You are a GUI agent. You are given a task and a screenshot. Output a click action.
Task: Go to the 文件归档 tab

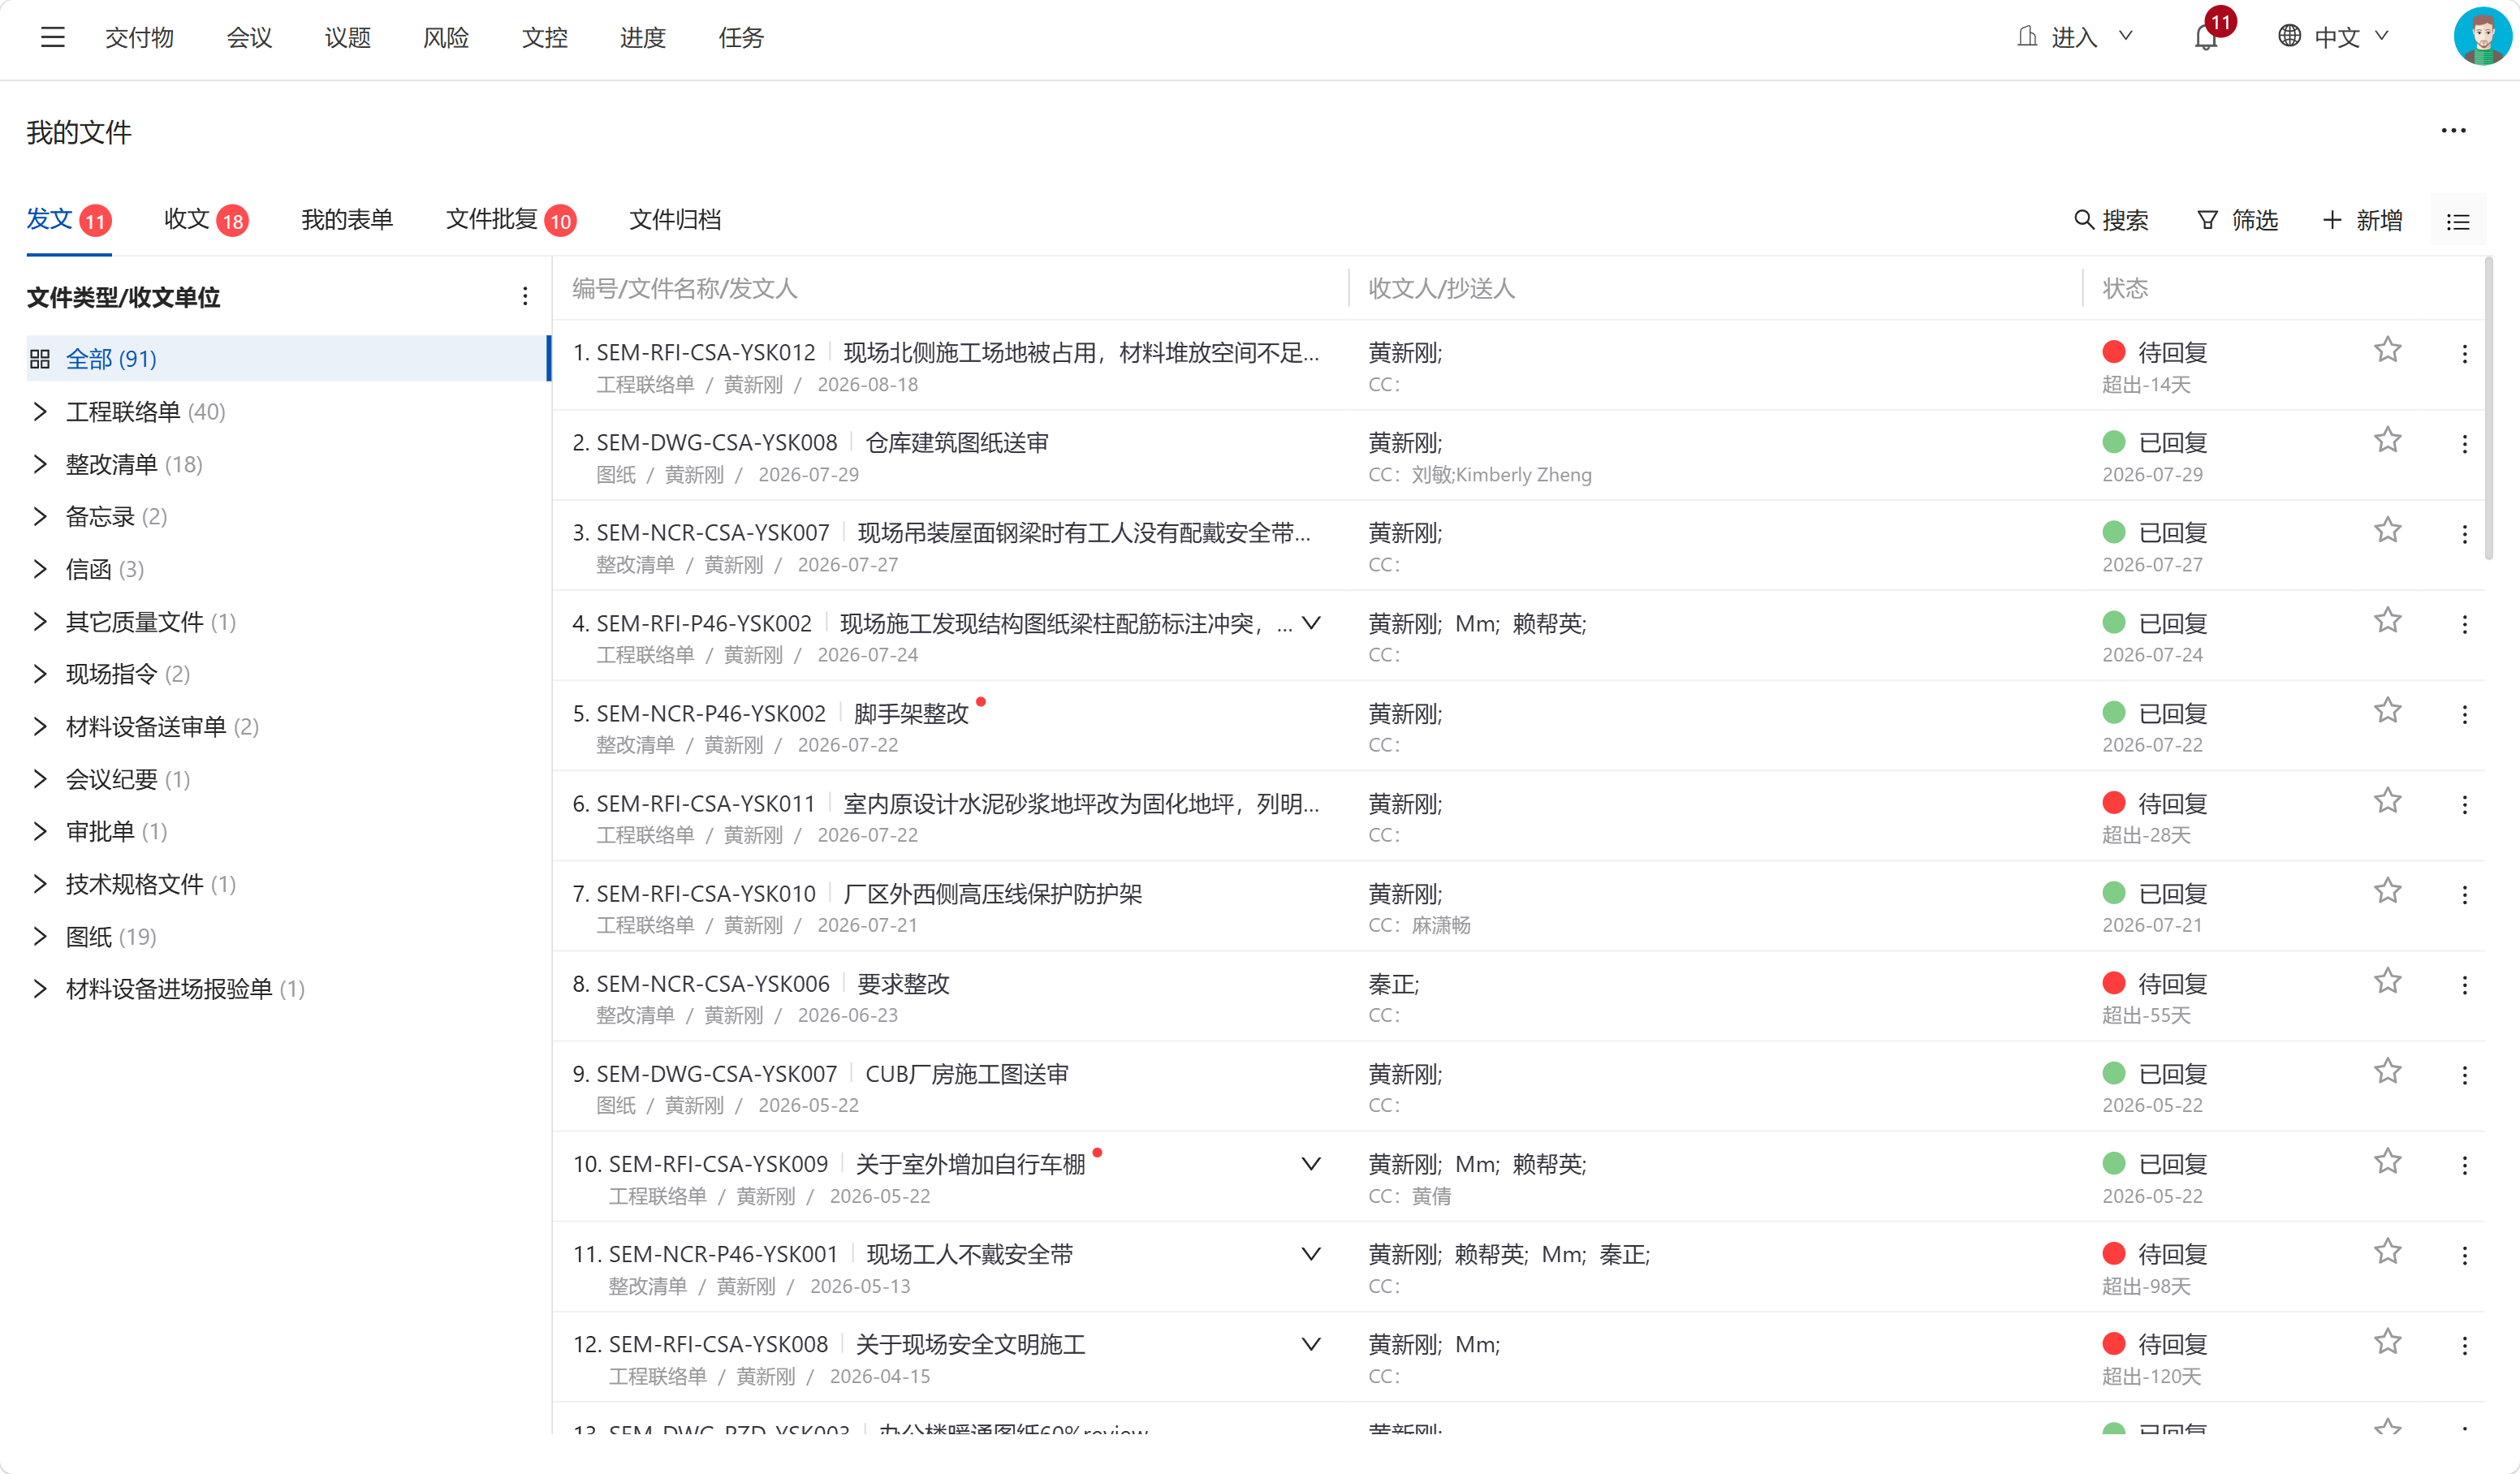coord(675,219)
